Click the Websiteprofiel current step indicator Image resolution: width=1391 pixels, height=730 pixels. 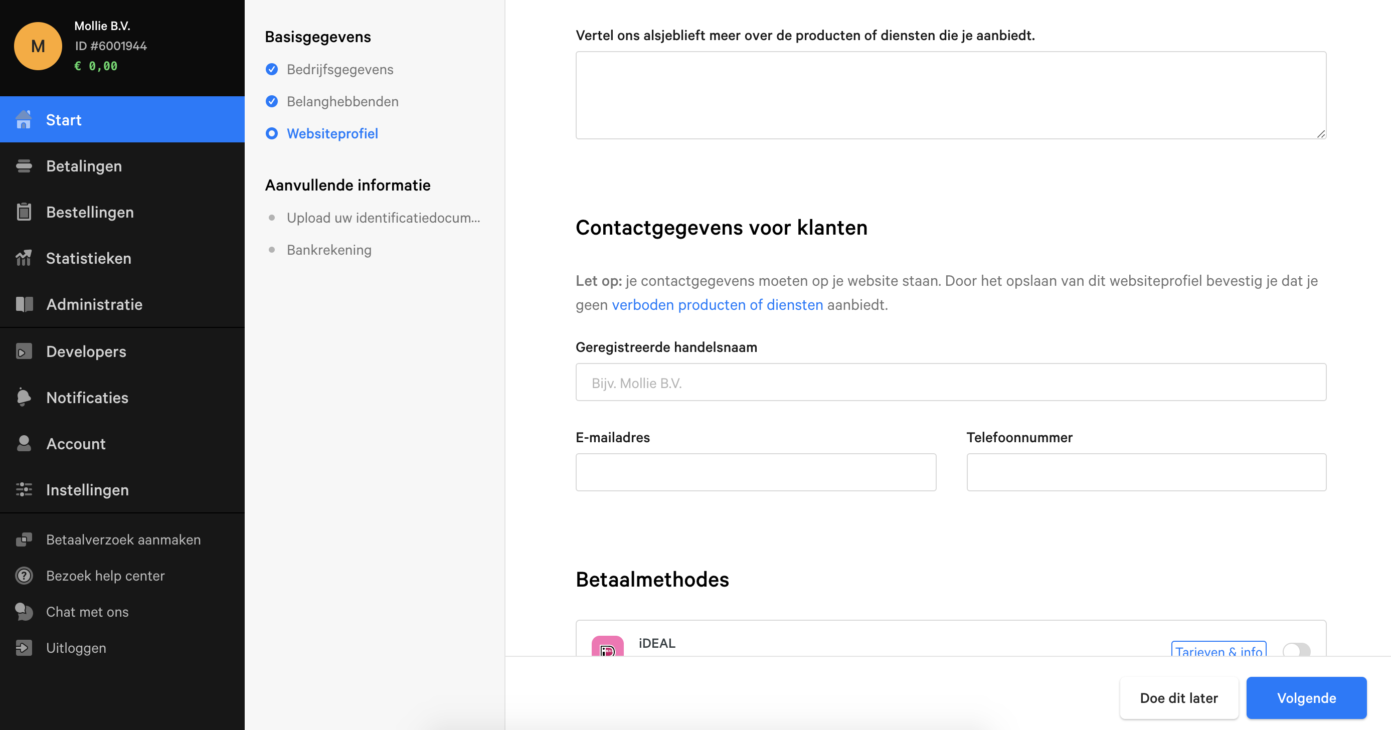pyautogui.click(x=272, y=133)
